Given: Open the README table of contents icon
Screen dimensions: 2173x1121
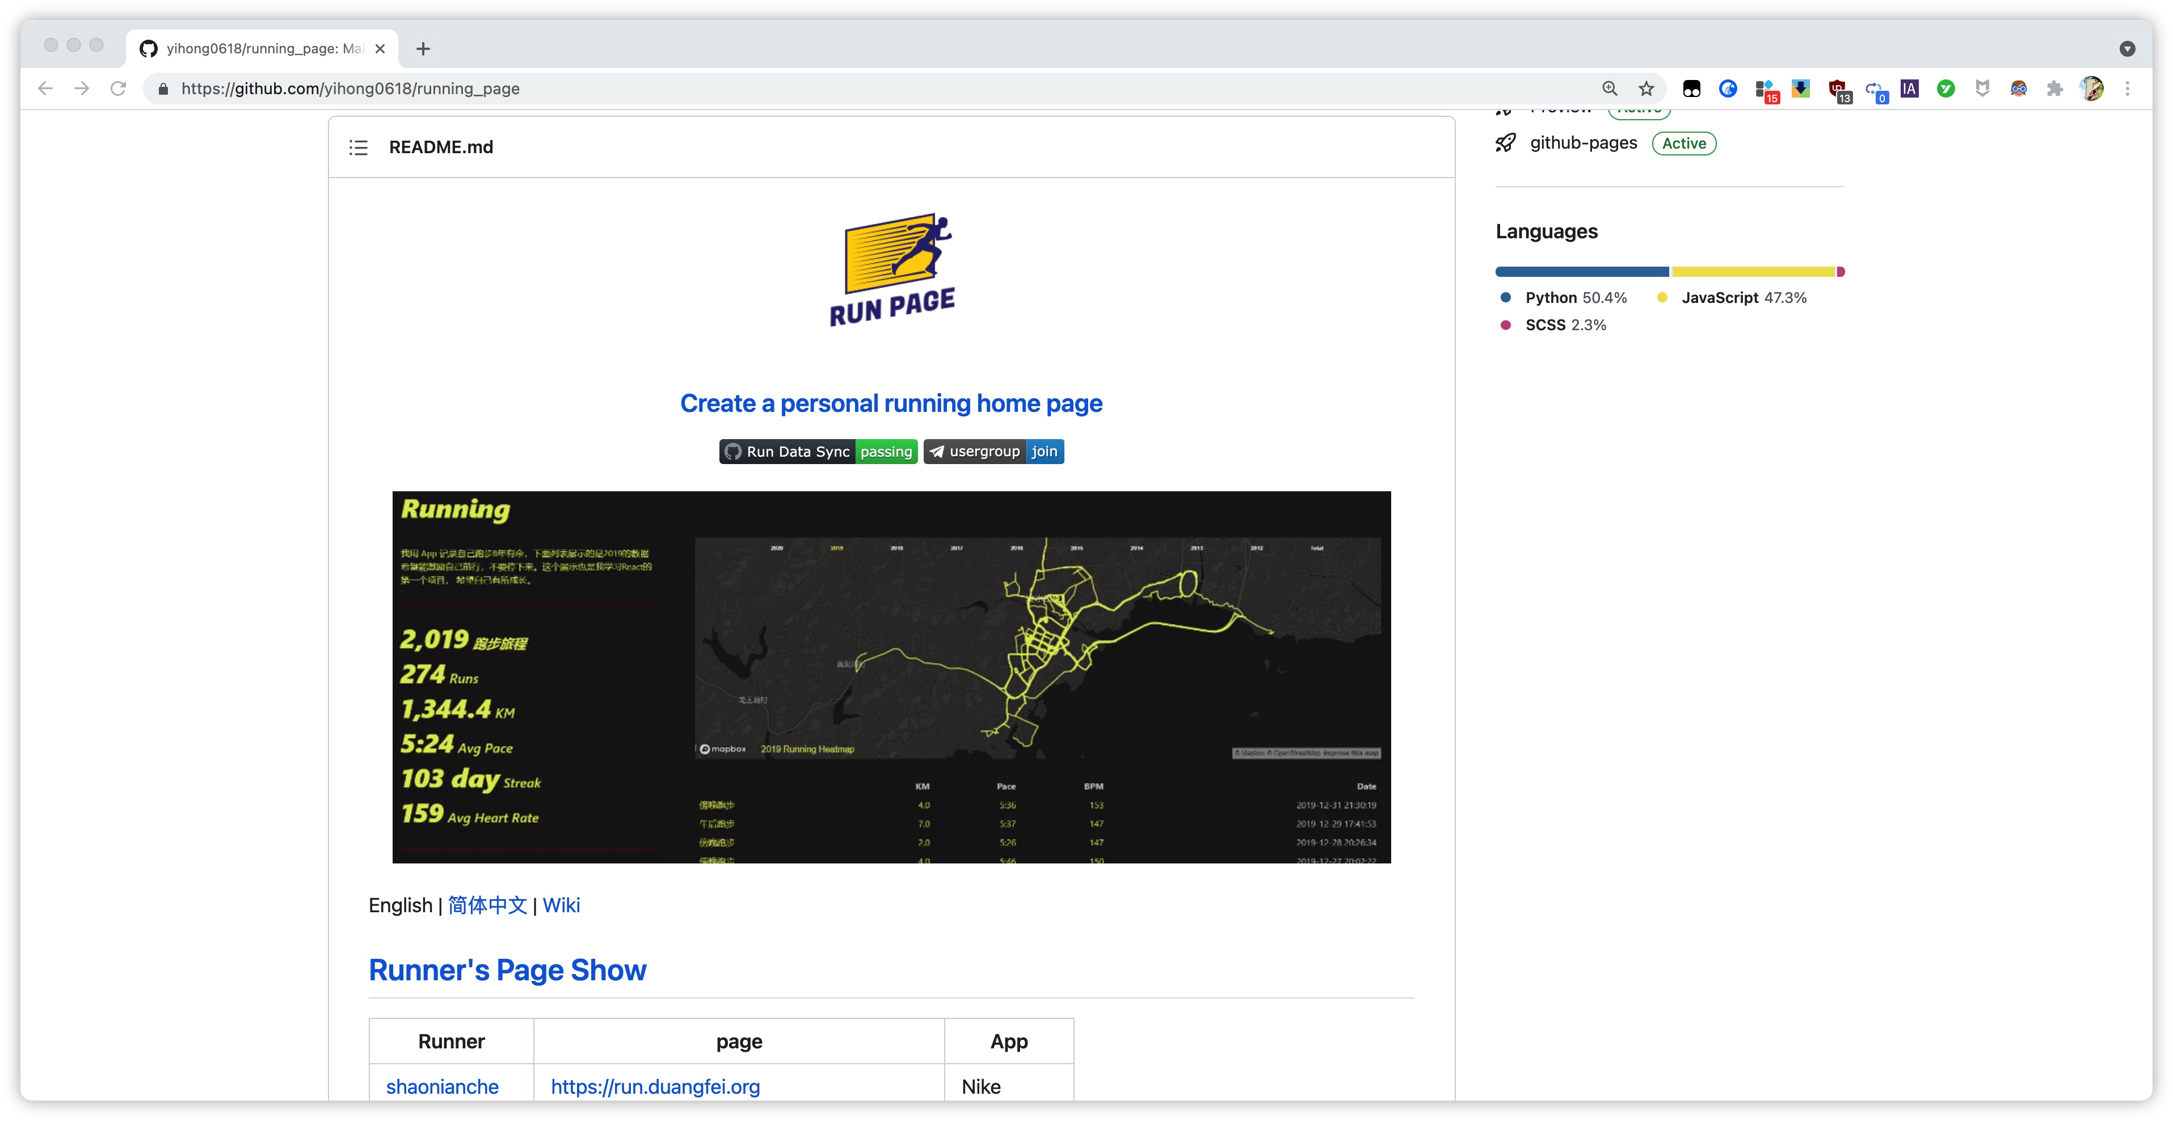Looking at the screenshot, I should 359,147.
